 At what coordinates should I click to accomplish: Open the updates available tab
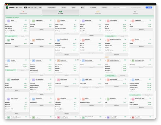point(23,12)
